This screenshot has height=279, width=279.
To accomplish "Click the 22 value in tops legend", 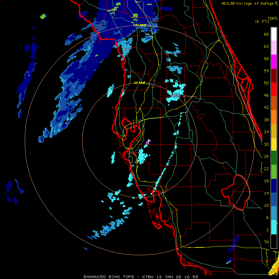I will pos(266,169).
